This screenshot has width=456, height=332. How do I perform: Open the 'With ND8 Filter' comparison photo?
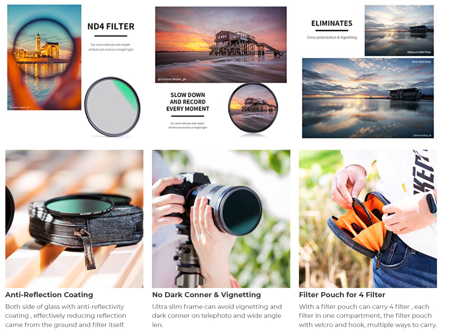[368, 98]
